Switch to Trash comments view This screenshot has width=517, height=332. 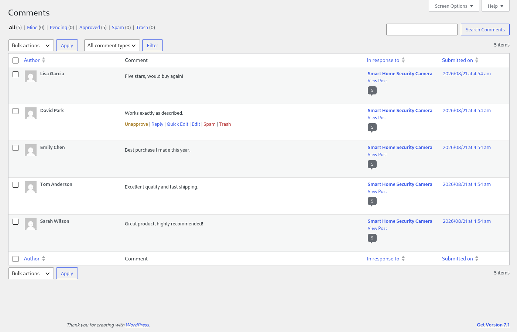pos(142,28)
